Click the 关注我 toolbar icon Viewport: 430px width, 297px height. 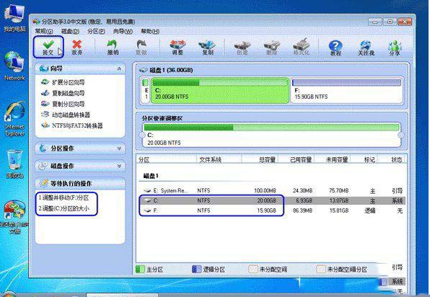pos(366,48)
